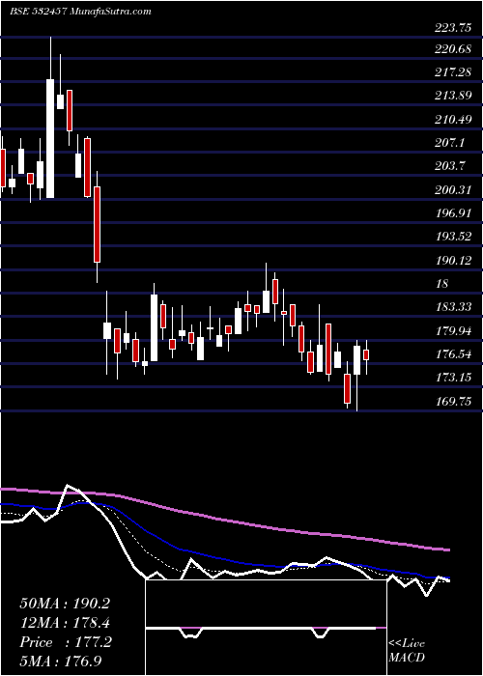Click the 220.68 price axis label
Screen dimensions: 483x676
coord(452,49)
